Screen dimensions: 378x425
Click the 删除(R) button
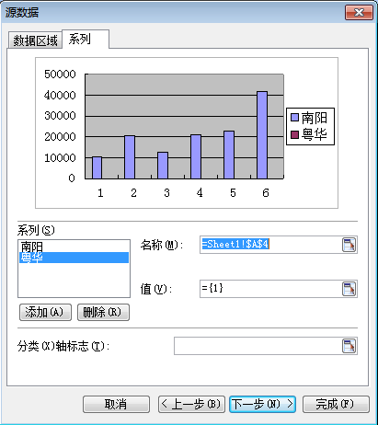[x=103, y=312]
